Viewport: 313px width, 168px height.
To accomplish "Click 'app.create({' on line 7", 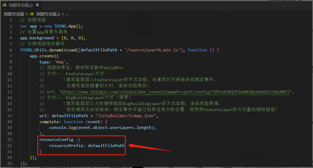I will pos(44,56).
